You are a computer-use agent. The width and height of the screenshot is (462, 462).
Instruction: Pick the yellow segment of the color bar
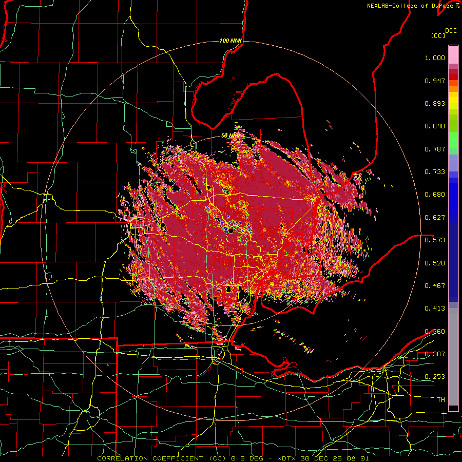[453, 103]
